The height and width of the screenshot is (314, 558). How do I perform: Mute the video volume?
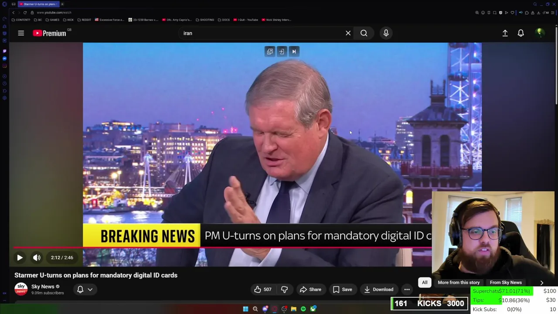click(x=37, y=258)
